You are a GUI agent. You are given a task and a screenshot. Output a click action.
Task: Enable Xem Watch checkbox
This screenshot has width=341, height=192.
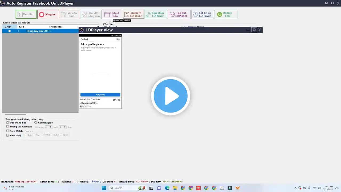8,131
